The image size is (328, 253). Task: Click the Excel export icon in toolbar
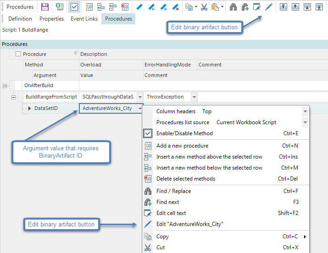pyautogui.click(x=60, y=7)
